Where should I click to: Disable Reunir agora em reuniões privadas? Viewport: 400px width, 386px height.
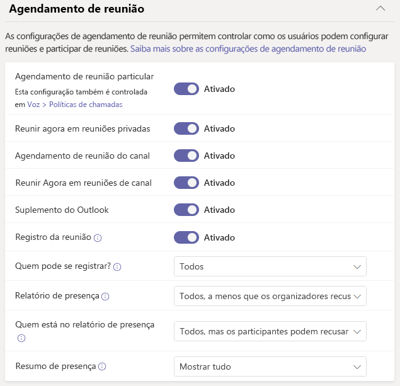point(186,128)
